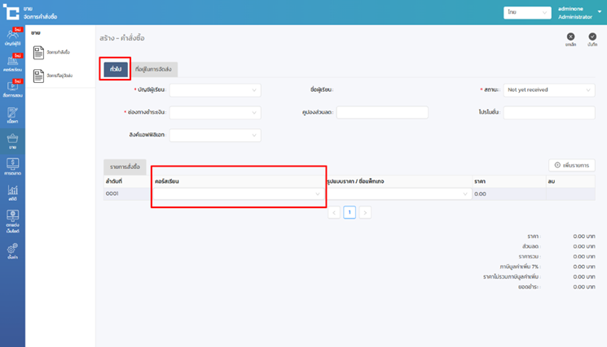Image resolution: width=607 pixels, height=347 pixels.
Task: Open the website customization monitor icon
Action: click(x=12, y=219)
